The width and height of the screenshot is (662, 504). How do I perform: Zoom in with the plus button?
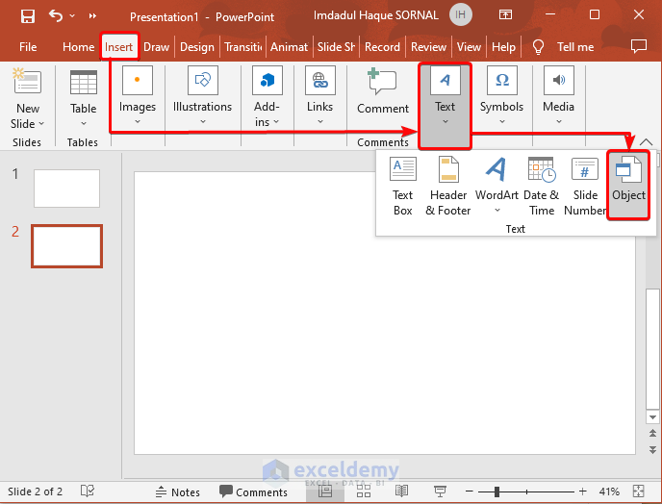point(583,491)
